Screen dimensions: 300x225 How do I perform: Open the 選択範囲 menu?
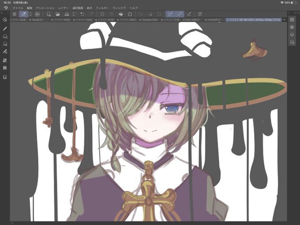pos(78,8)
